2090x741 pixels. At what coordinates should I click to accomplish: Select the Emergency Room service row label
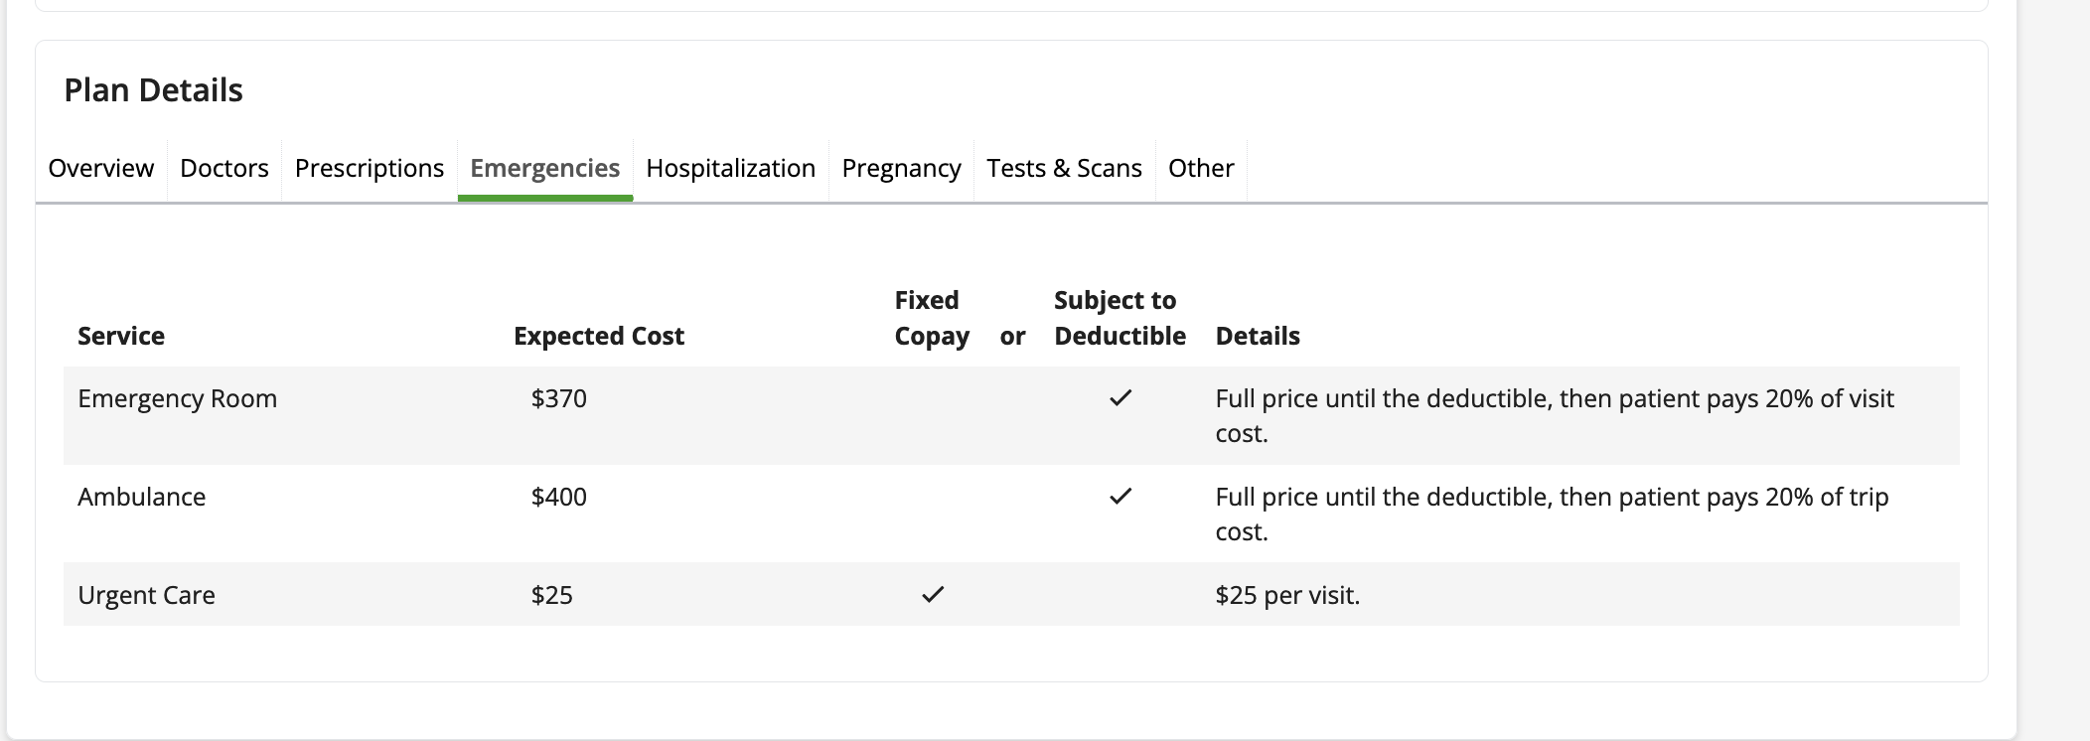(x=177, y=398)
